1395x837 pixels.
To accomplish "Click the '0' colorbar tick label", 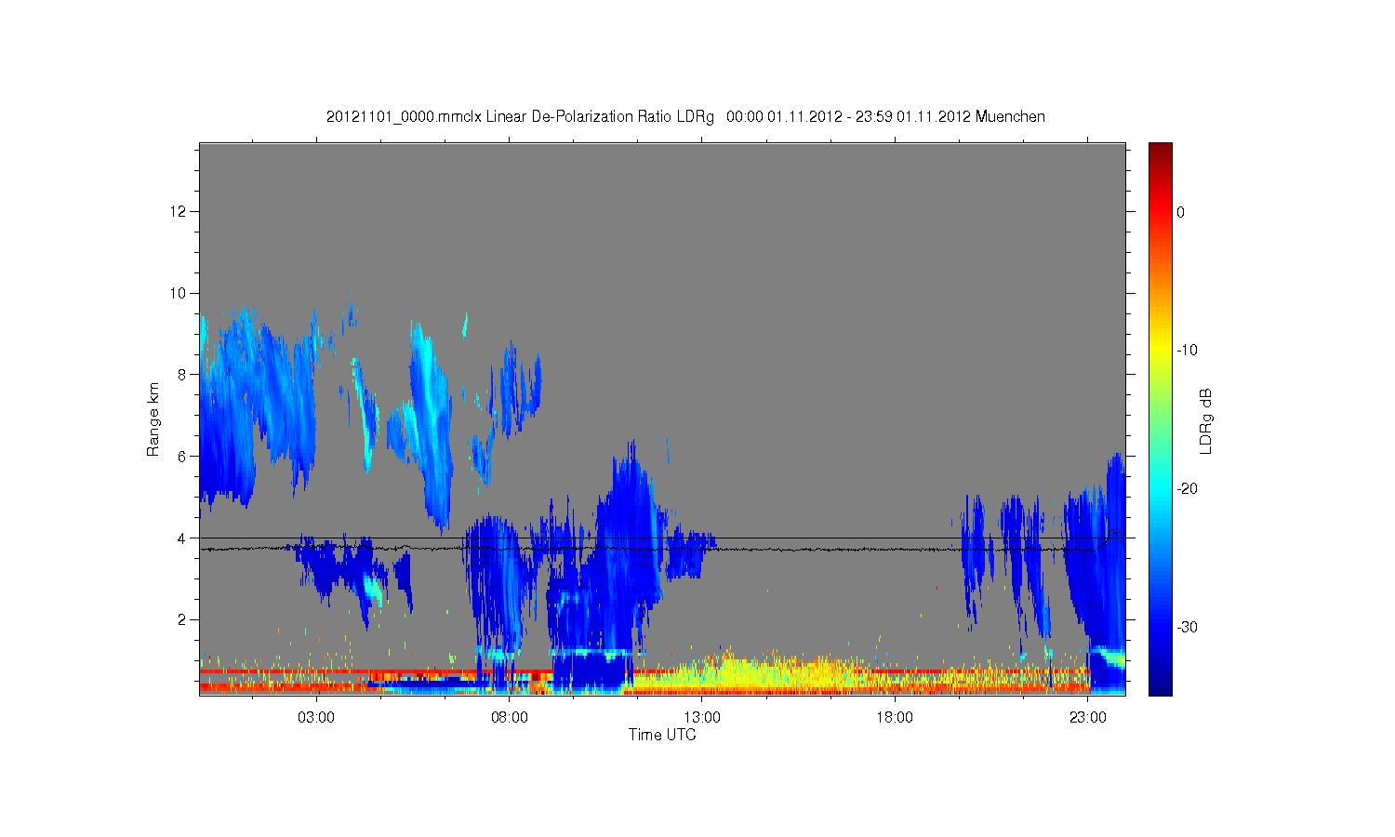I will (1181, 212).
